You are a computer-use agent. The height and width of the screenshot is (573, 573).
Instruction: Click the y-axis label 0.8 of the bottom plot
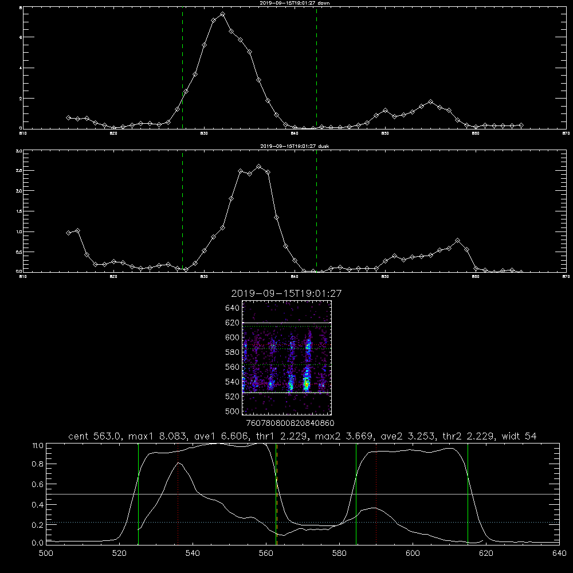click(x=38, y=464)
